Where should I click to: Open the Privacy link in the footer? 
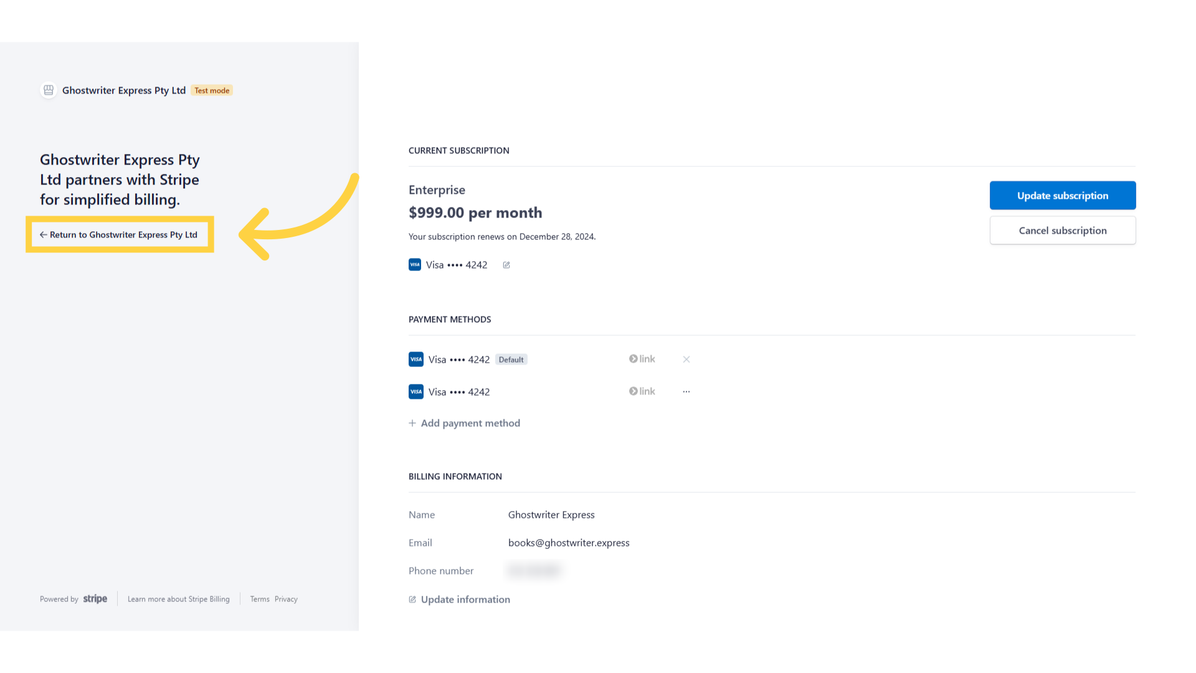click(286, 599)
